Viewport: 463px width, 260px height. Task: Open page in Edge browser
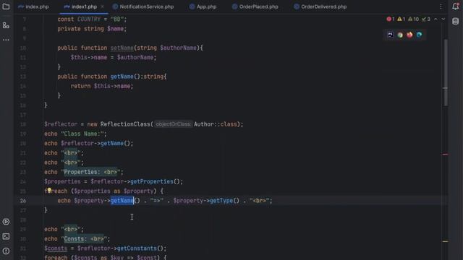[419, 35]
